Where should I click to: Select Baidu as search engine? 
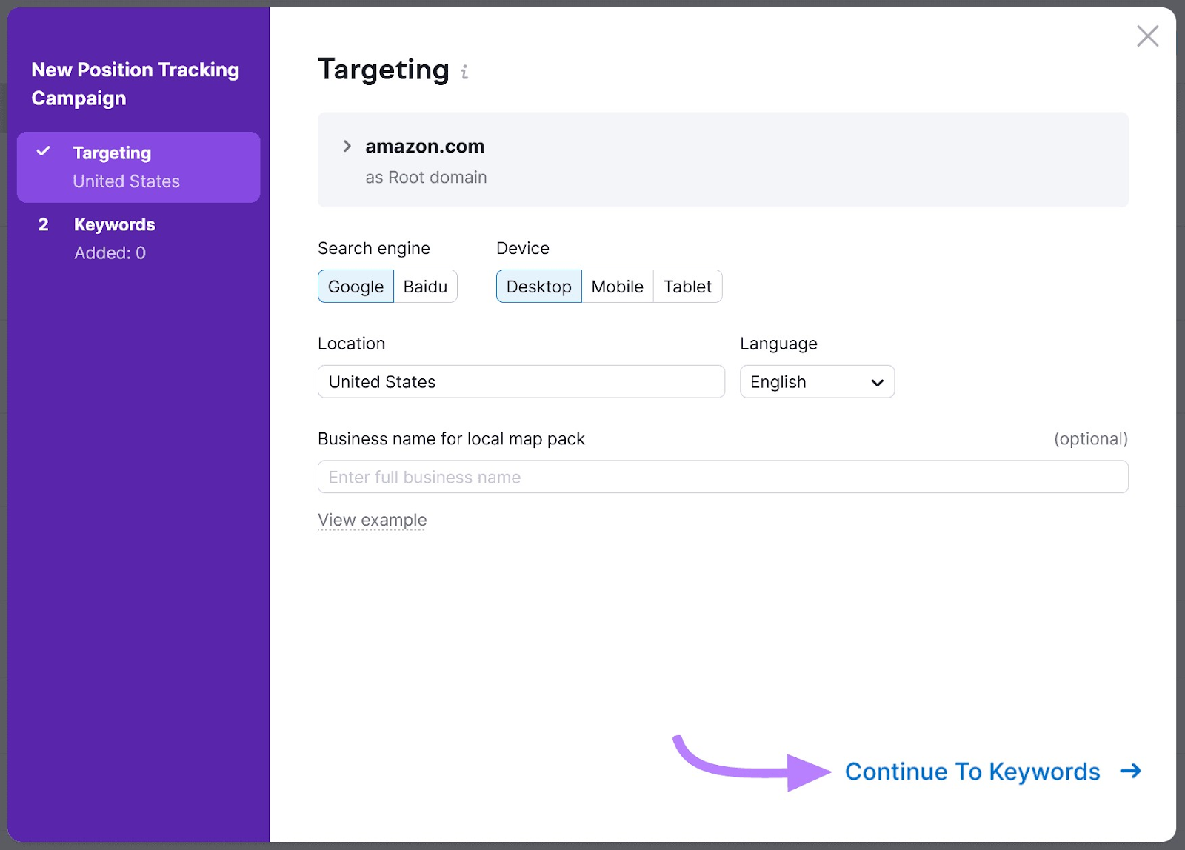[x=425, y=286]
